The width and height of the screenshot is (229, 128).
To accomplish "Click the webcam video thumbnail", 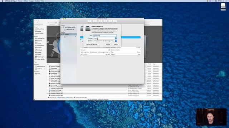I will 211,117.
